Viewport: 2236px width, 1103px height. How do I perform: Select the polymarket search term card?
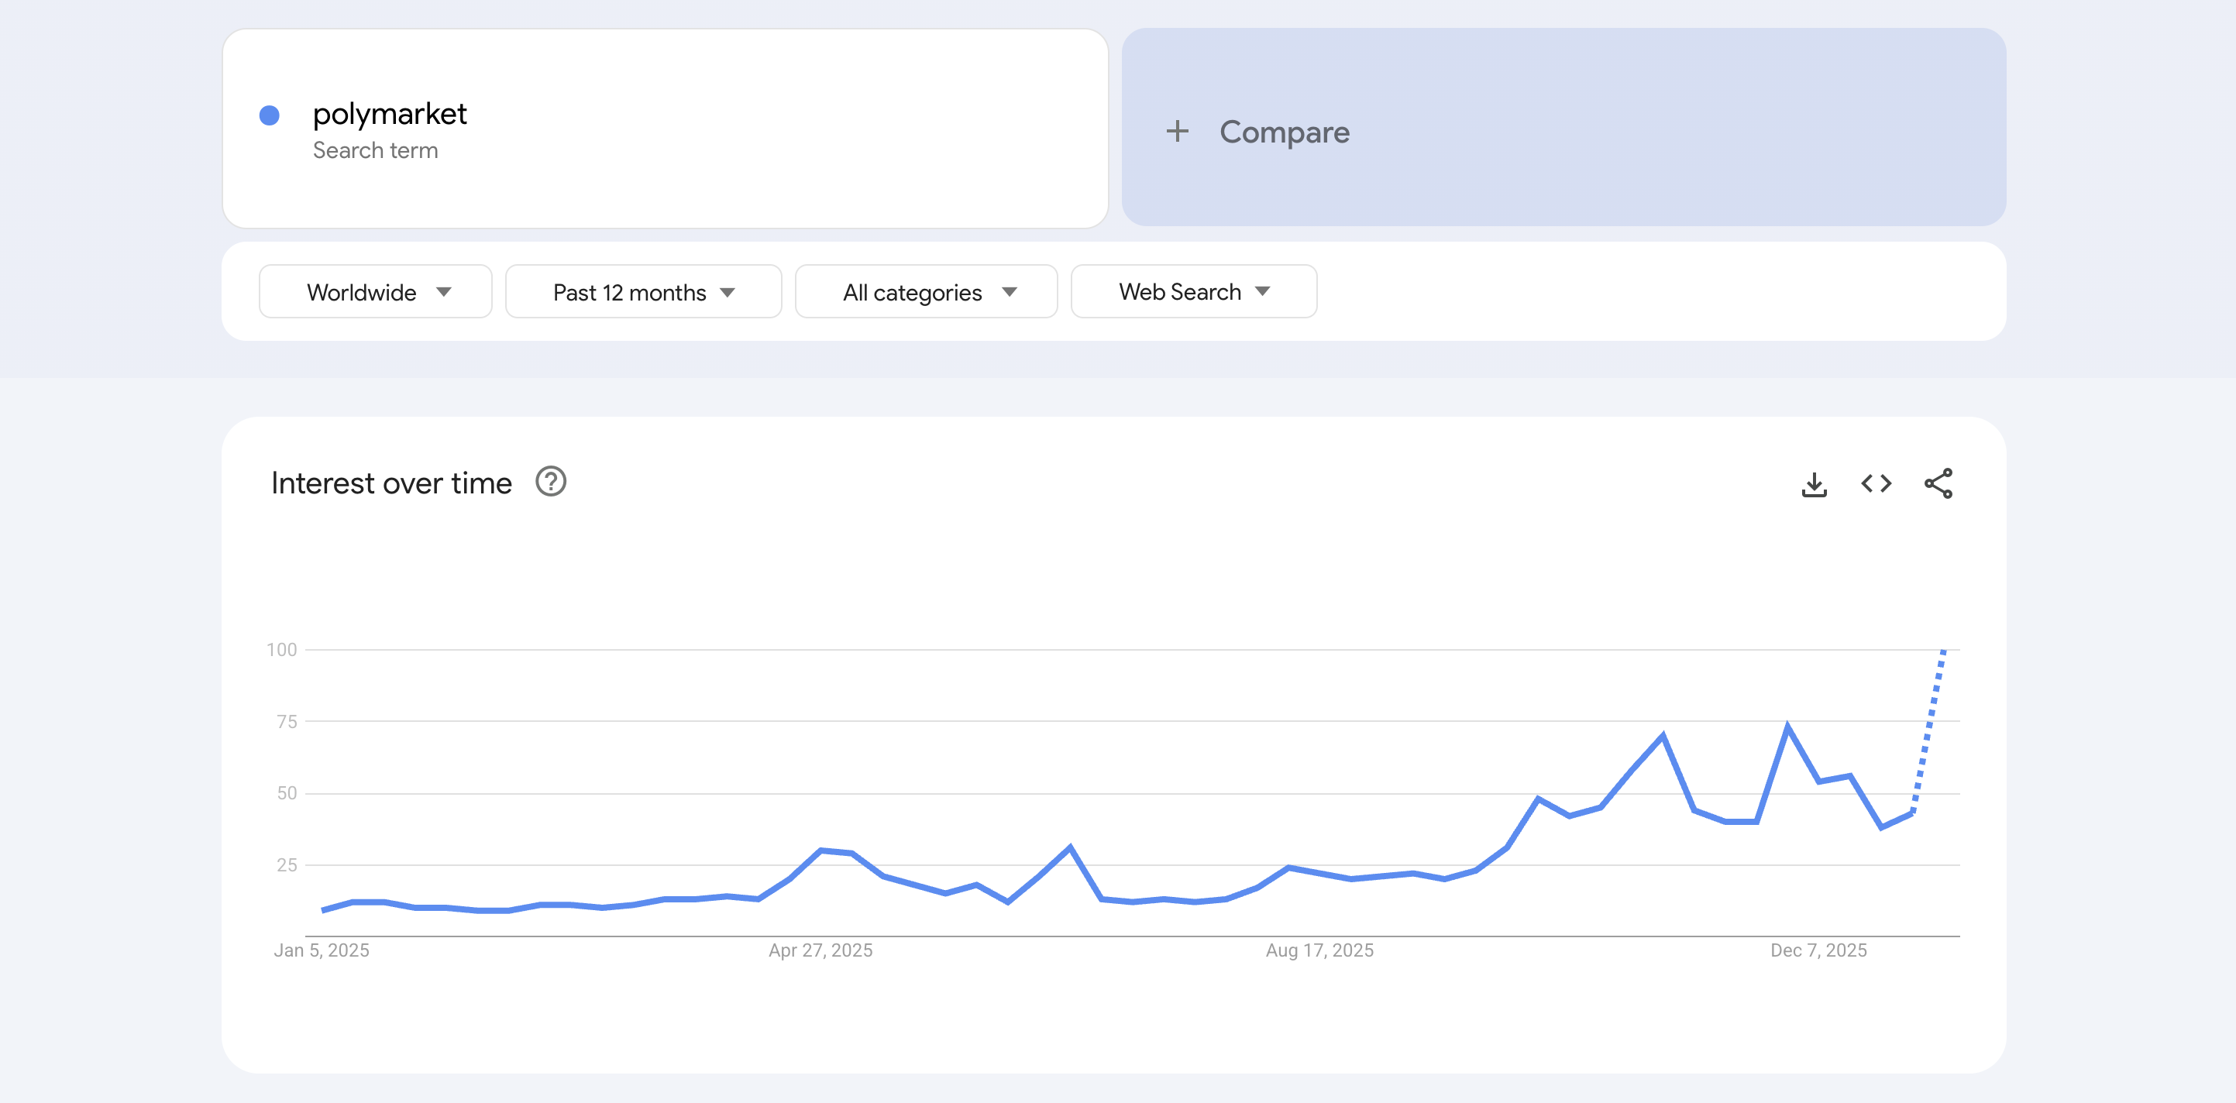coord(664,130)
